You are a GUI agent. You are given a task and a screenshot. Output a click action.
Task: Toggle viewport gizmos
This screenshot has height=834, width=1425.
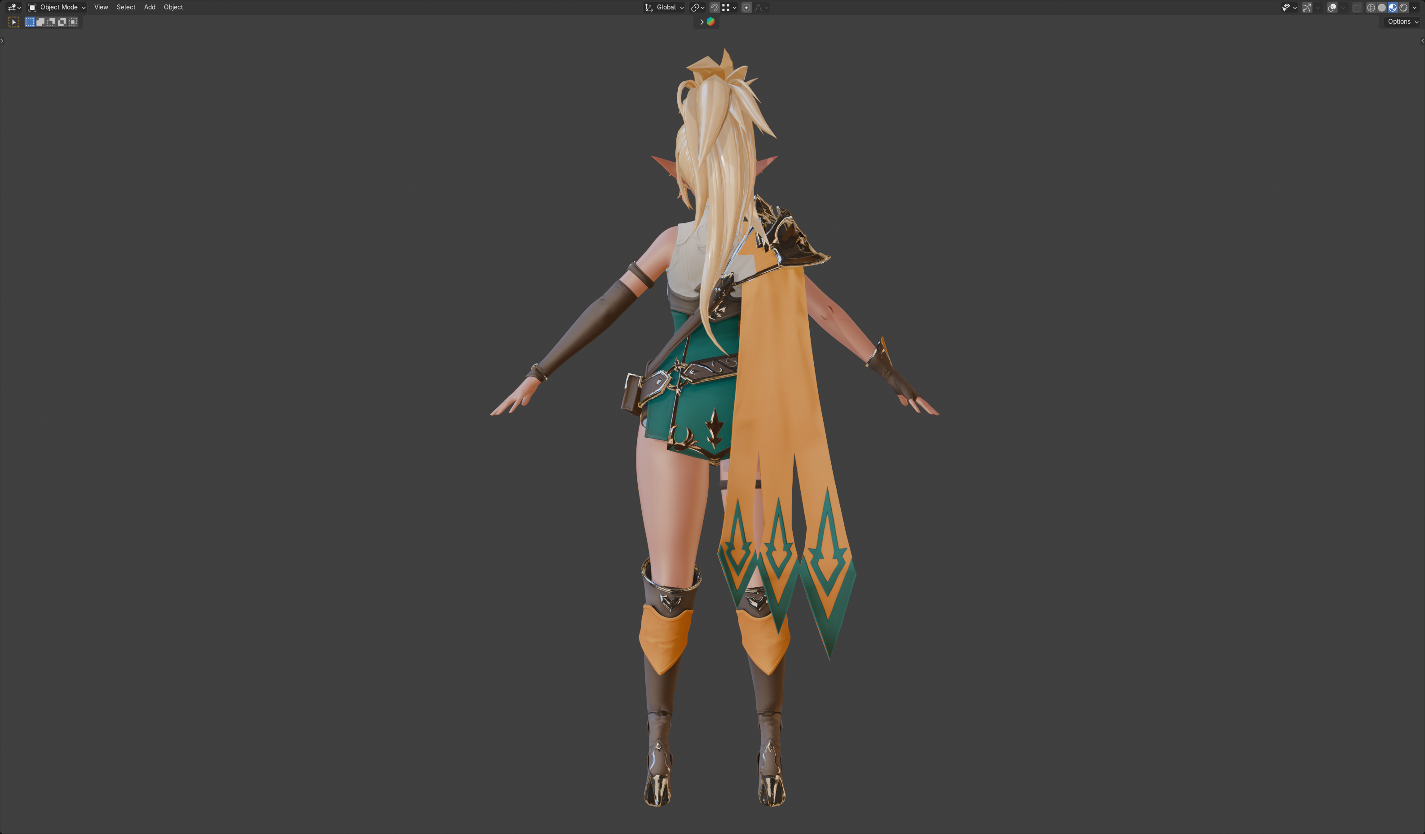pos(1307,7)
